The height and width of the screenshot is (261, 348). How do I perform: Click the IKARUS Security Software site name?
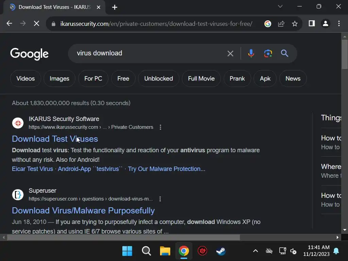[64, 119]
